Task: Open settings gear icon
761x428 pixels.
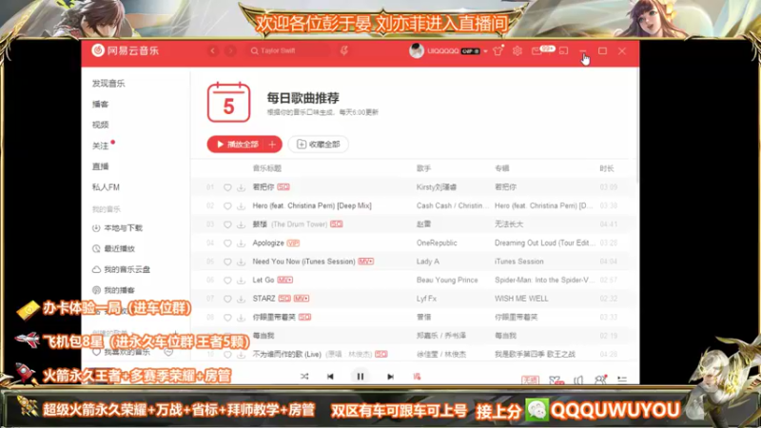Action: coord(517,50)
